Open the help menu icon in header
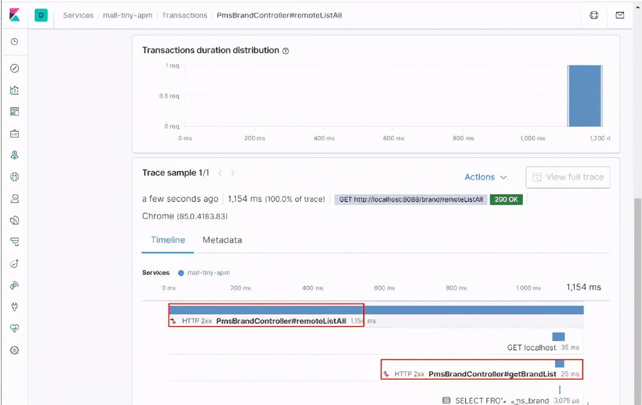 594,15
